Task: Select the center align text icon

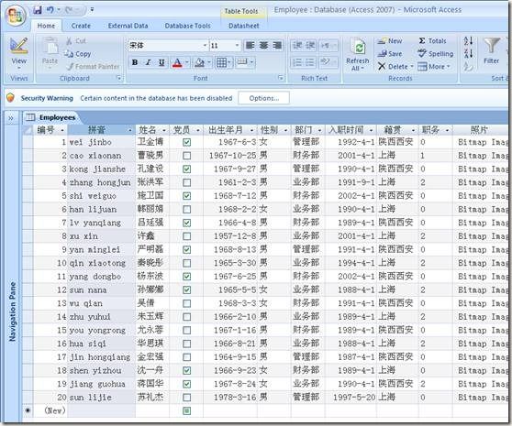Action: click(263, 45)
